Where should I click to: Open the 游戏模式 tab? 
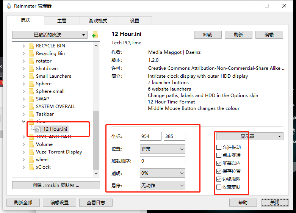click(x=98, y=20)
